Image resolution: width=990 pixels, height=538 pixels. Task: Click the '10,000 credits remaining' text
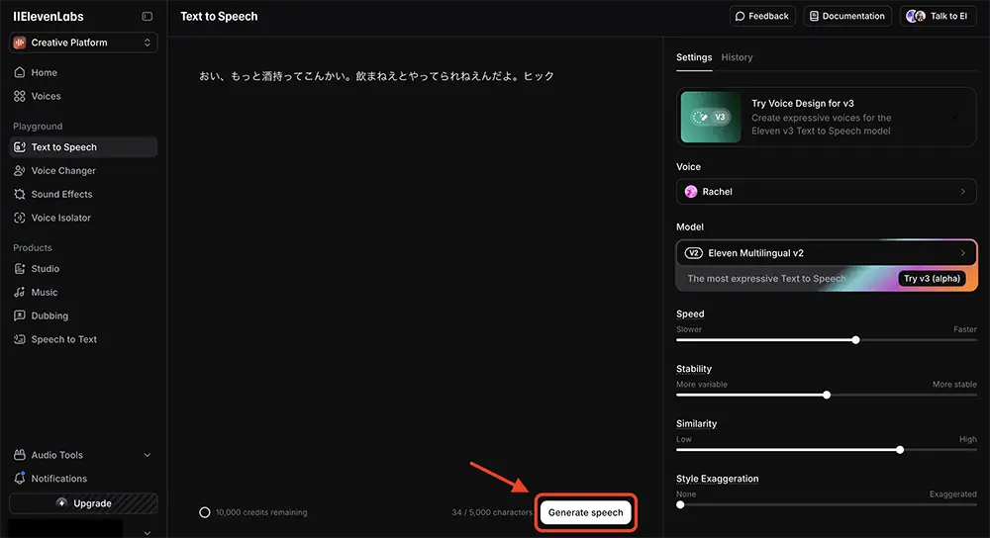coord(261,512)
